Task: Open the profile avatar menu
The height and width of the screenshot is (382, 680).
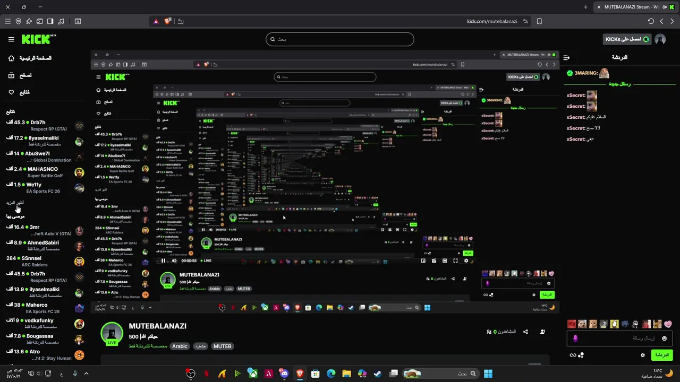Action: pos(660,39)
